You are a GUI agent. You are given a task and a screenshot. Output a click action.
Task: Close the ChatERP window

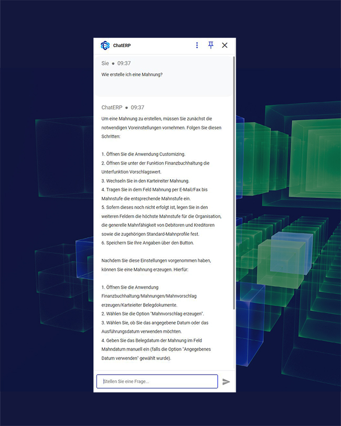tap(225, 46)
